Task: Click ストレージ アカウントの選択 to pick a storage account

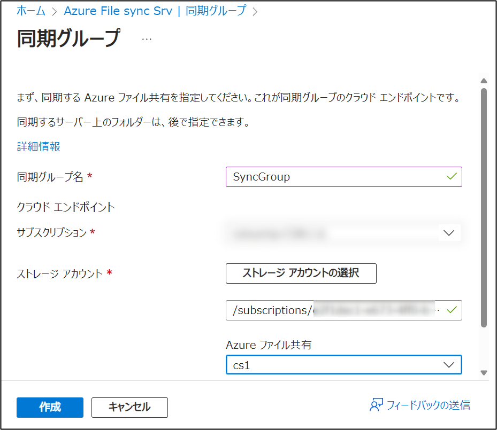Action: pyautogui.click(x=301, y=273)
